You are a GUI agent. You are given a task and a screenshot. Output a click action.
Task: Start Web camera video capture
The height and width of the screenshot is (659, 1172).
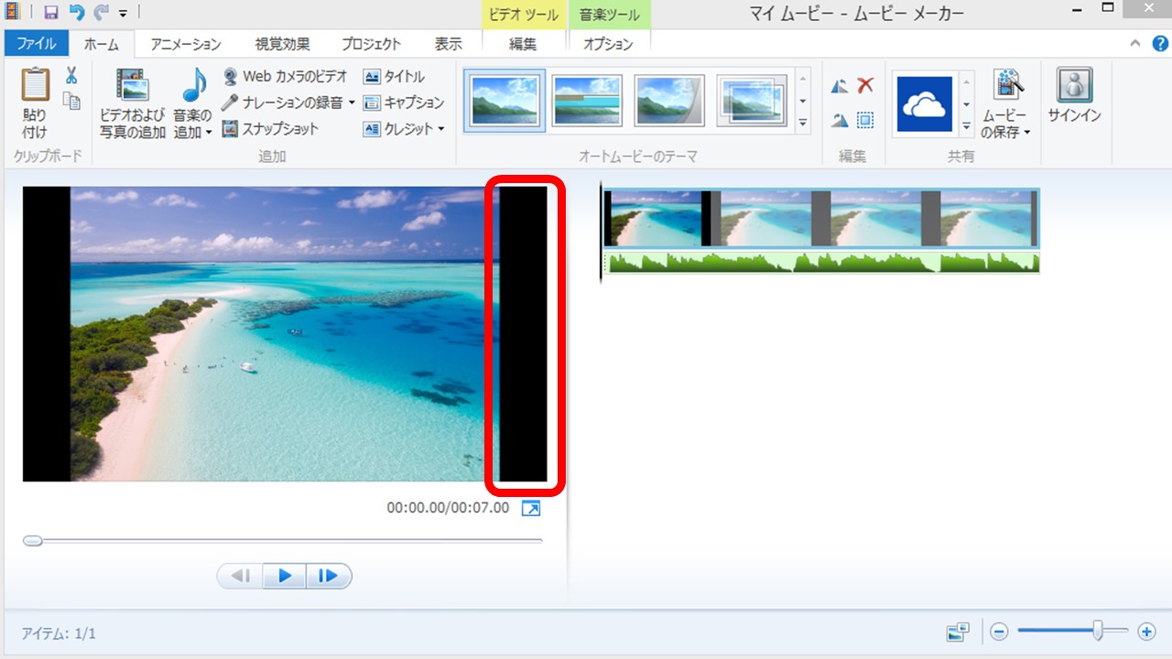coord(285,77)
